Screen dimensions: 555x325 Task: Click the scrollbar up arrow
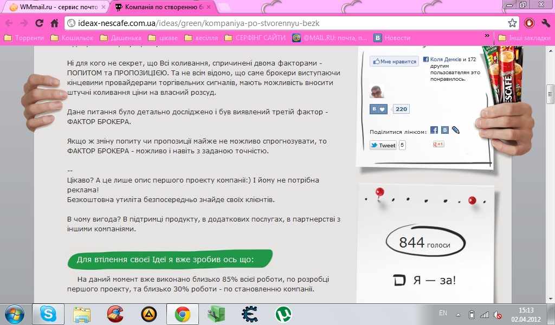(550, 51)
